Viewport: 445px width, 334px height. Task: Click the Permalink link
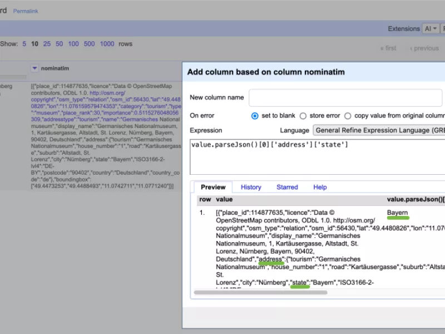click(26, 11)
